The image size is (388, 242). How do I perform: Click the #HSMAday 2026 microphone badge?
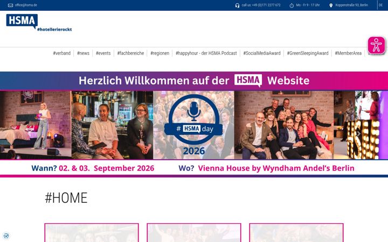pyautogui.click(x=194, y=125)
